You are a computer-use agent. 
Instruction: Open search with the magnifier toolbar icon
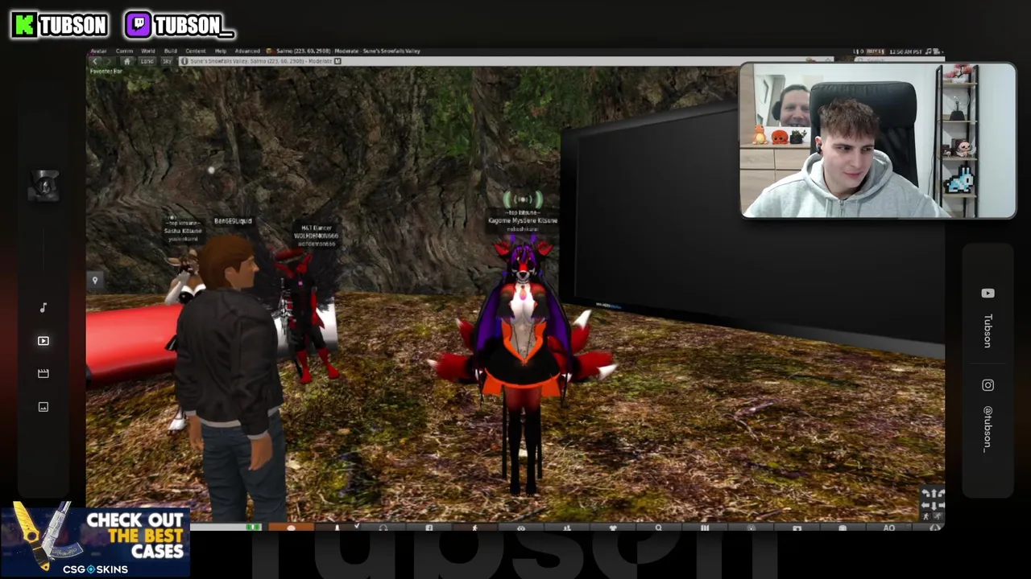[659, 528]
